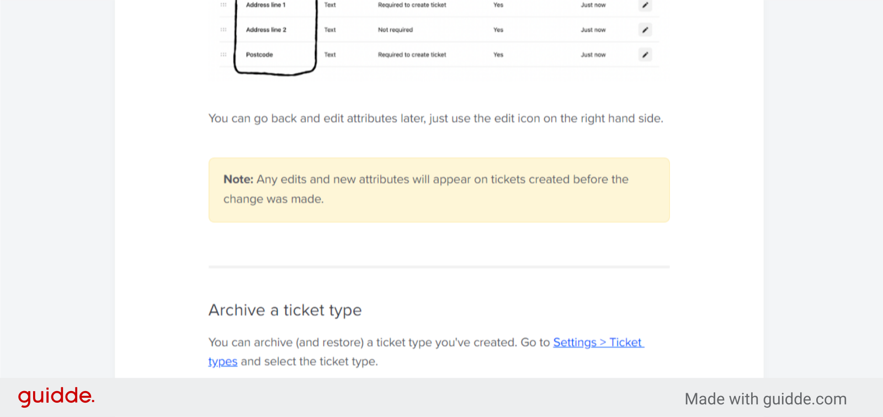Click the Required to create ticket cell for Postcode
The width and height of the screenshot is (883, 417).
pos(412,55)
